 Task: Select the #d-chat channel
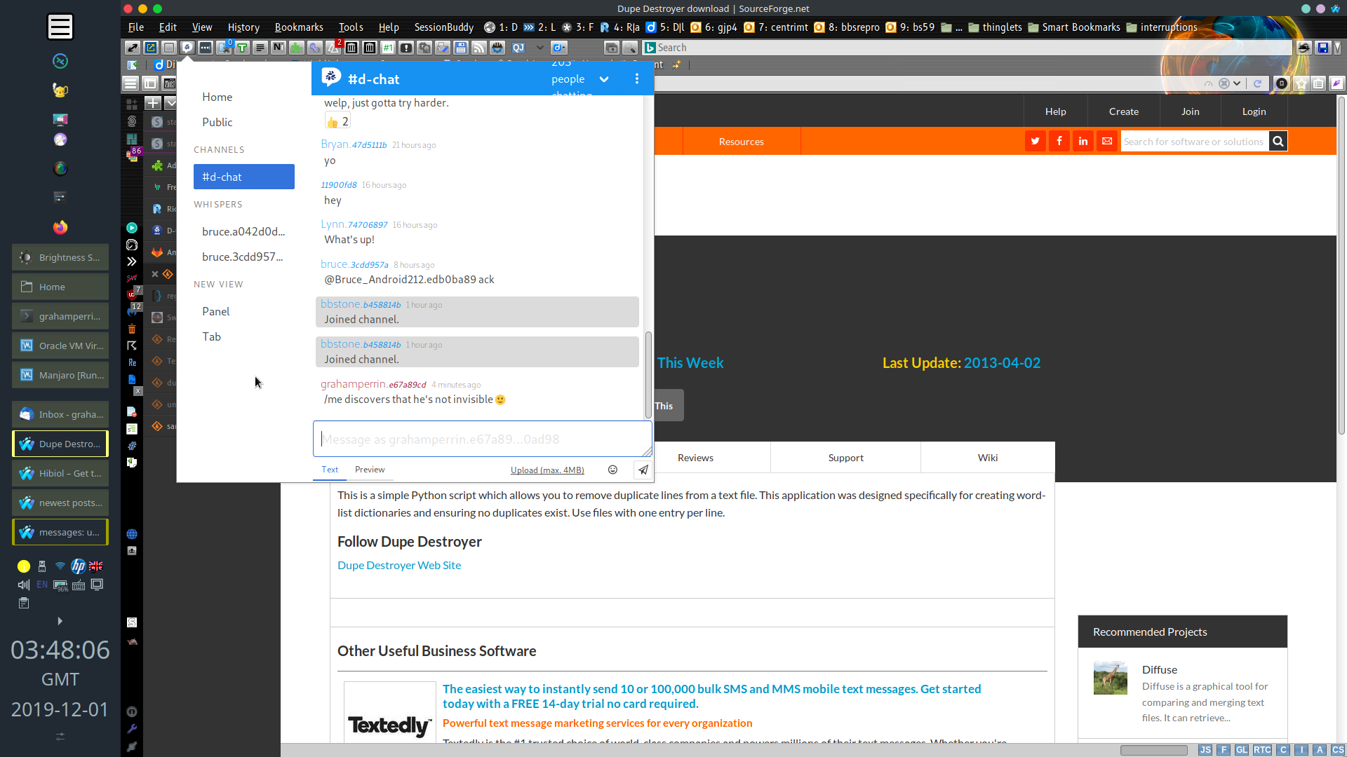[x=244, y=177]
